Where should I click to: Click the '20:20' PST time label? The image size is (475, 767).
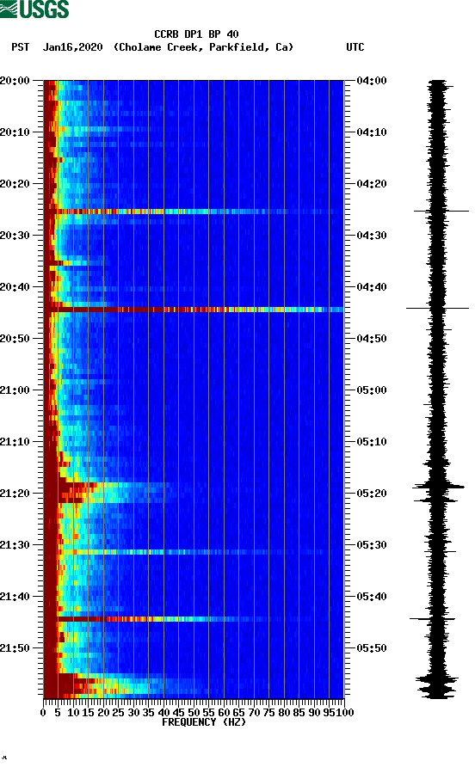point(15,184)
